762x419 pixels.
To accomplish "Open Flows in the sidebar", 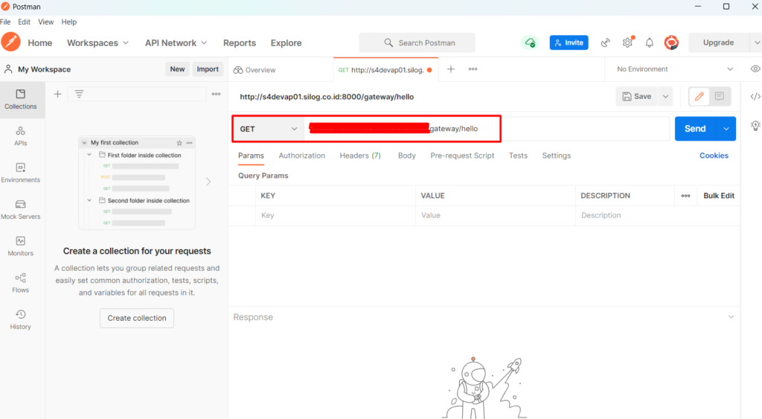I will [20, 283].
